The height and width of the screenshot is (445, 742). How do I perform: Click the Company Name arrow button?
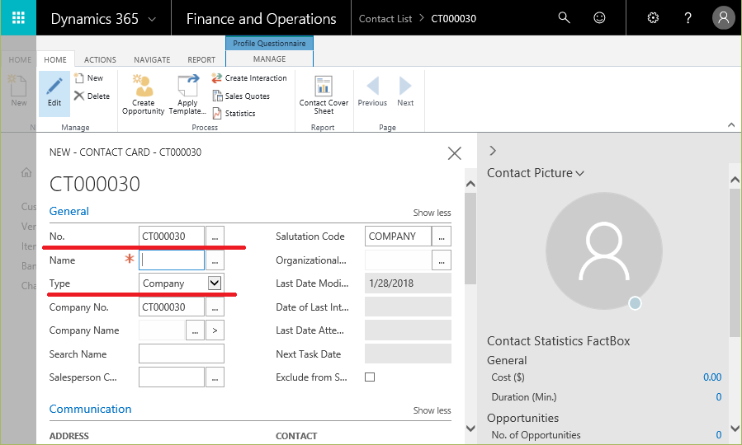[x=215, y=330]
